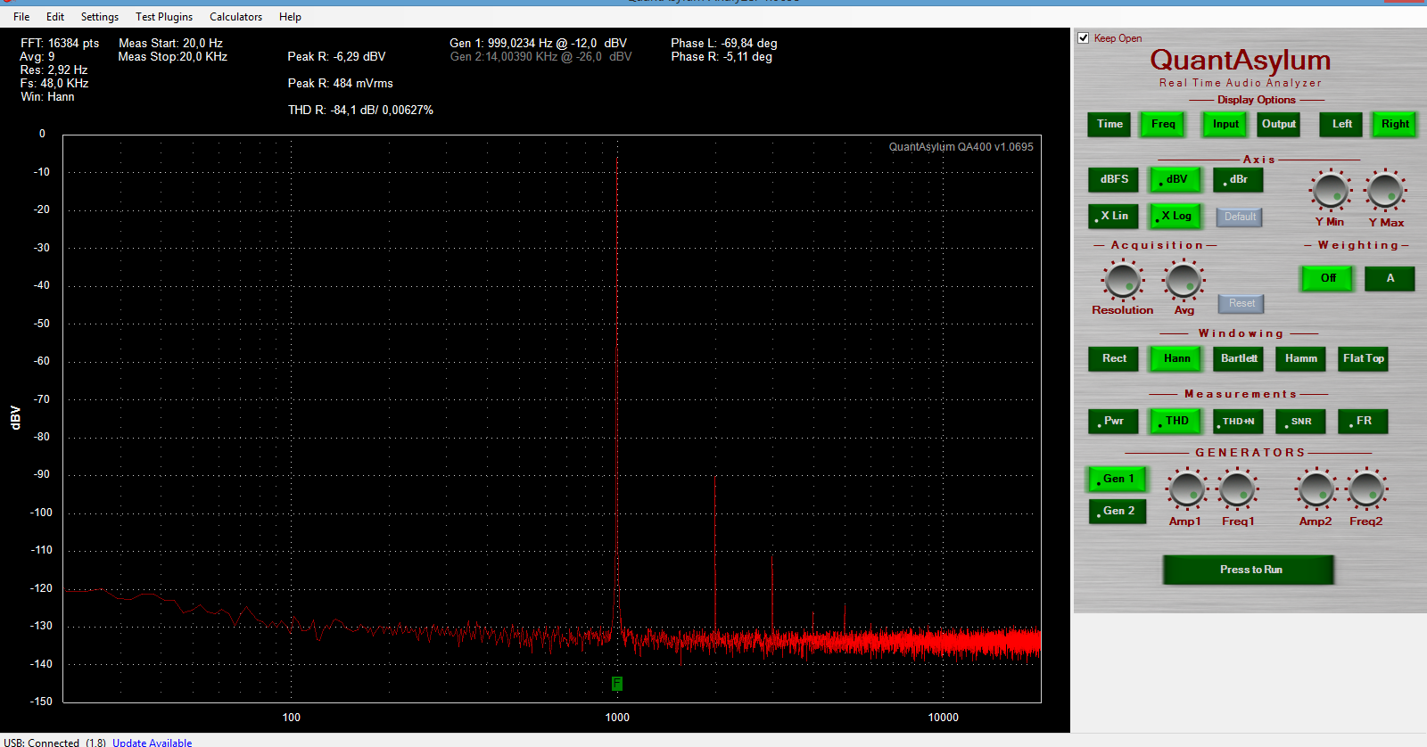This screenshot has height=747, width=1427.
Task: Toggle the THD measurement
Action: [1176, 421]
